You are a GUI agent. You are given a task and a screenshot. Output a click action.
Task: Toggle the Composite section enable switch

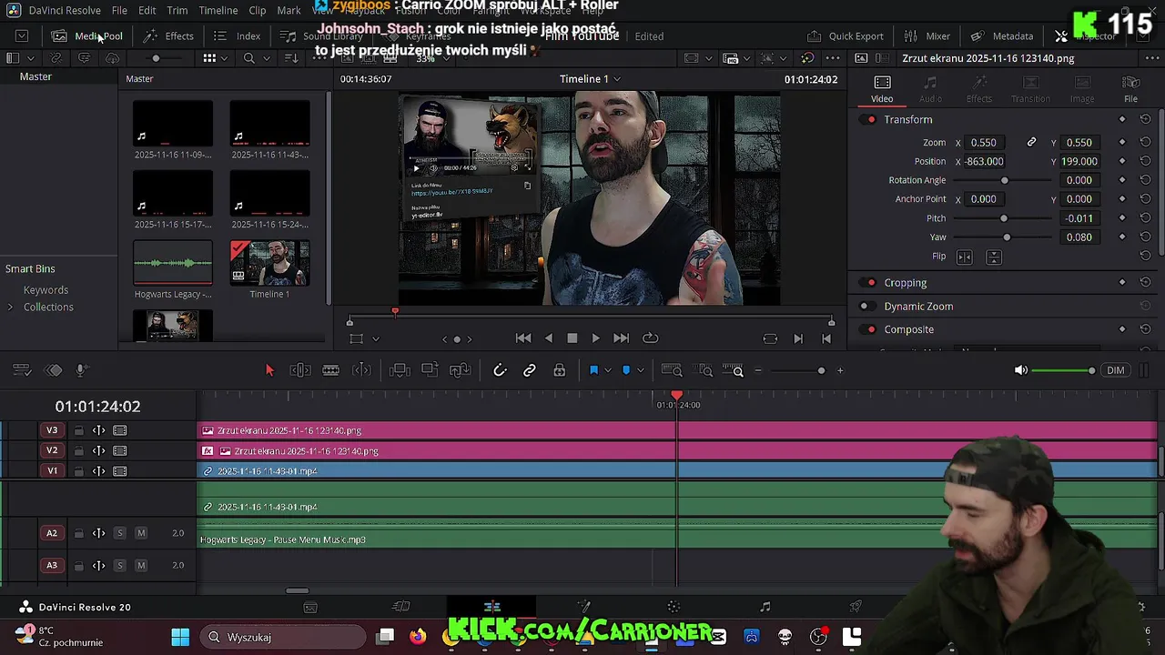click(868, 329)
